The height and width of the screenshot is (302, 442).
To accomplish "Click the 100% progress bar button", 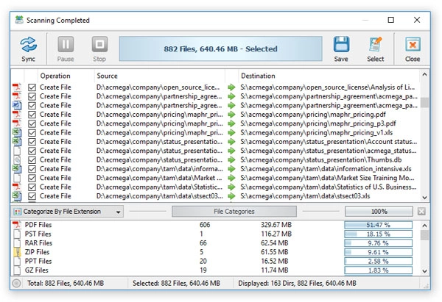I will (379, 212).
